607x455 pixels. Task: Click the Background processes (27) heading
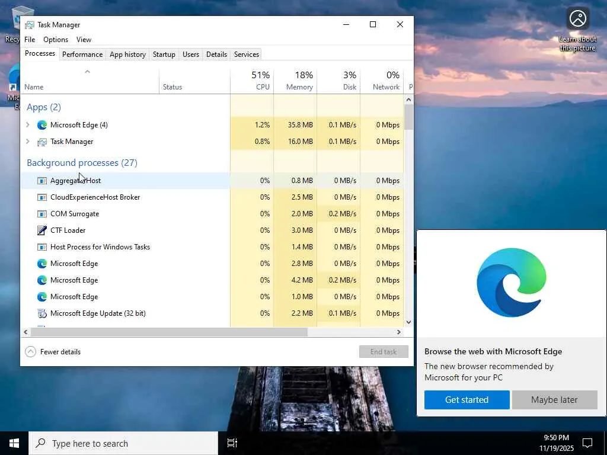pos(82,163)
